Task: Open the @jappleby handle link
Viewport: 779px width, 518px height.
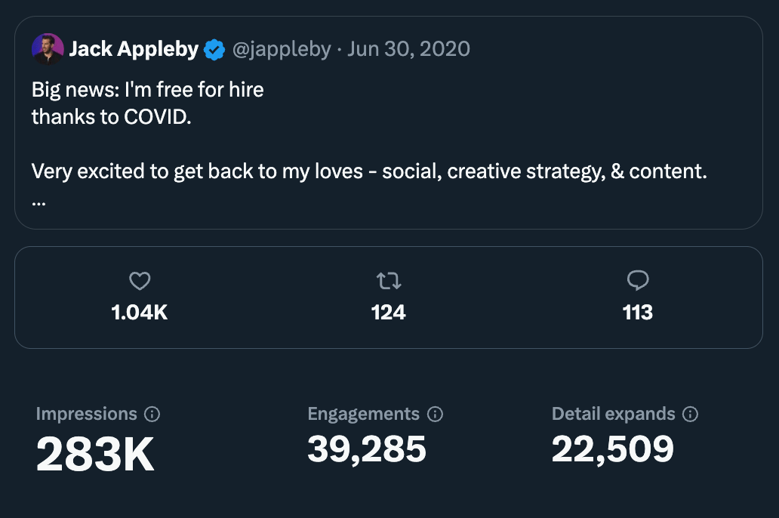Action: 281,50
